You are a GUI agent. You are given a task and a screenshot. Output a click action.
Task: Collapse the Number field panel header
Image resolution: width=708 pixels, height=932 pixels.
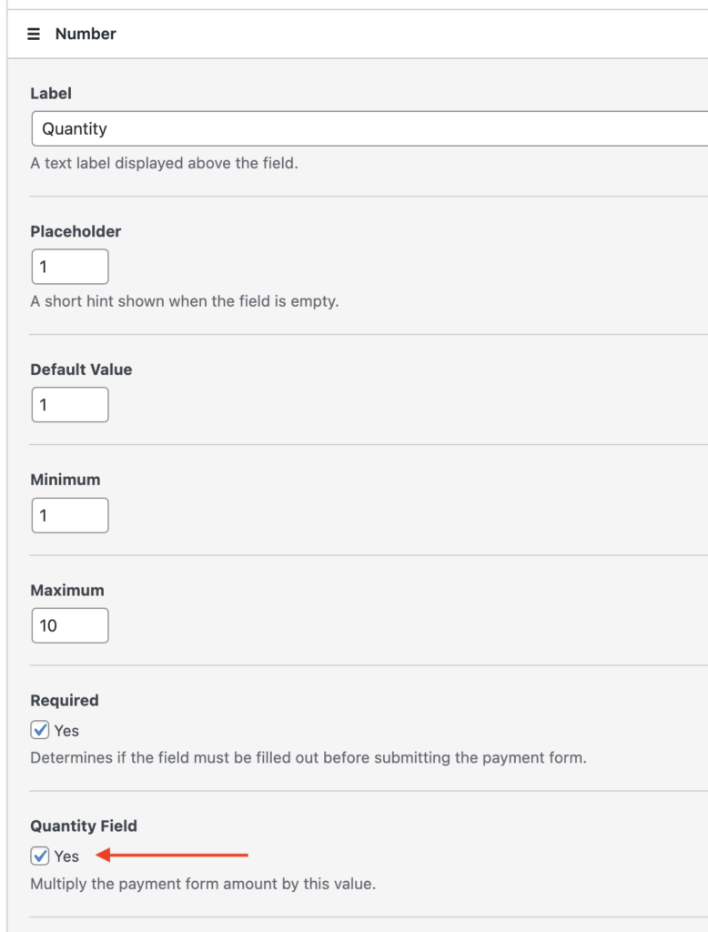pyautogui.click(x=364, y=35)
